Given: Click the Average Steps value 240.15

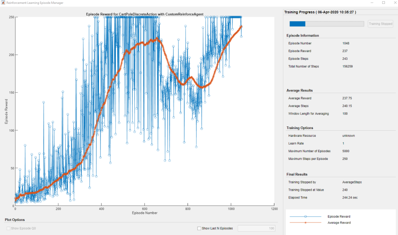Looking at the screenshot, I should coord(347,106).
